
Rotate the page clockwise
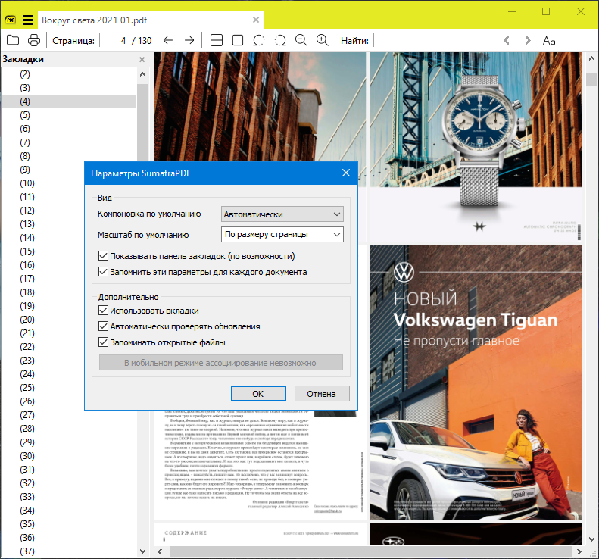tap(280, 40)
